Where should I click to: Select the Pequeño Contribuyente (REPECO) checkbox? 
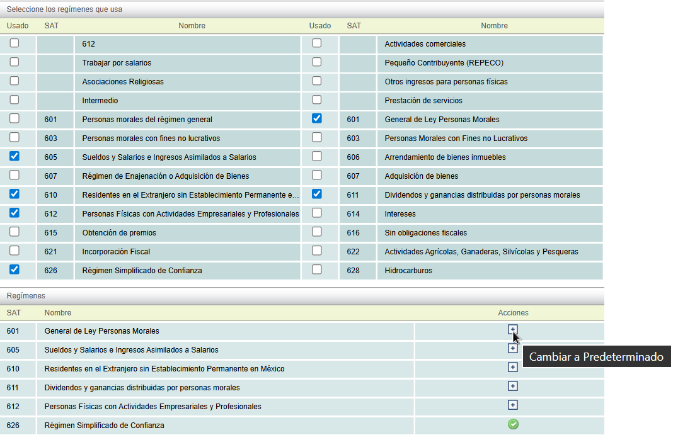317,62
